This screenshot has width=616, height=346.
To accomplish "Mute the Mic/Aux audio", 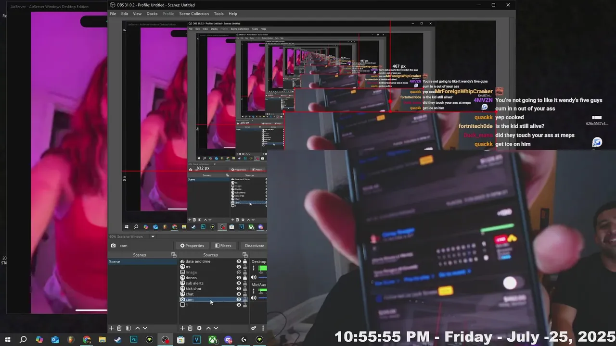I will click(x=254, y=298).
